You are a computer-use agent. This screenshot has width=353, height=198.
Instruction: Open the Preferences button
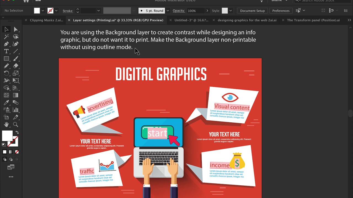281,11
